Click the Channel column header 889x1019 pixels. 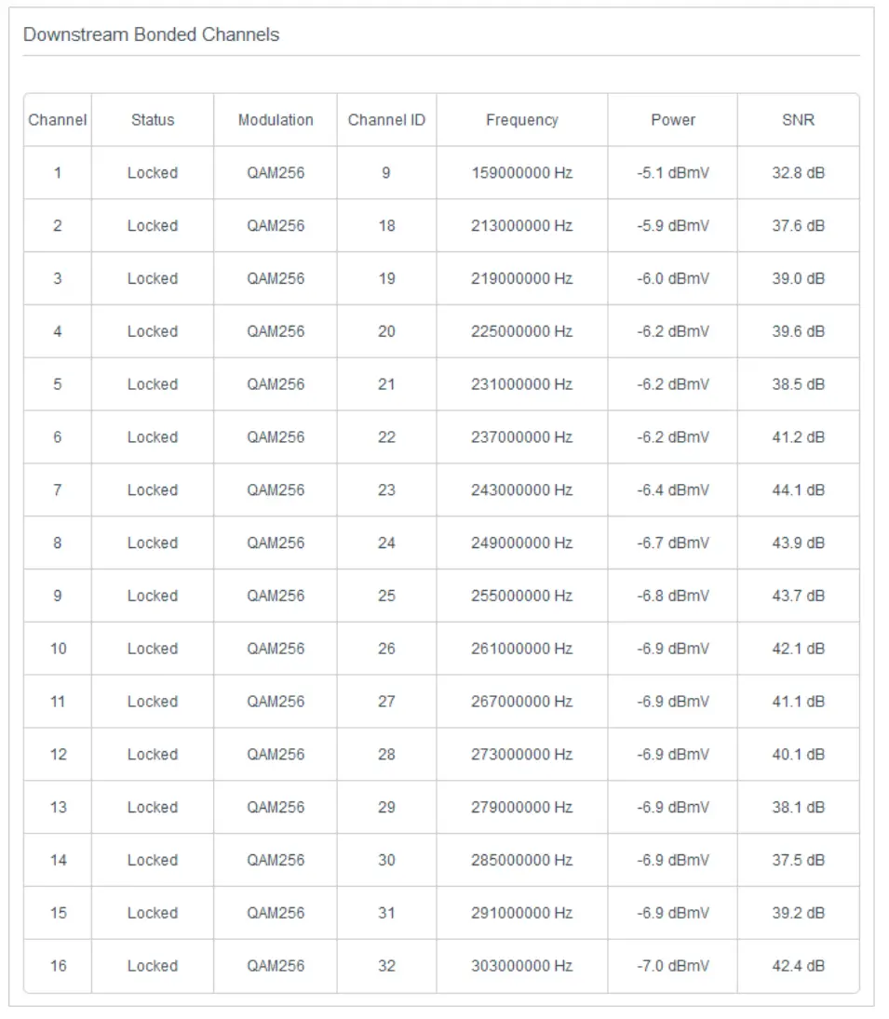click(58, 120)
